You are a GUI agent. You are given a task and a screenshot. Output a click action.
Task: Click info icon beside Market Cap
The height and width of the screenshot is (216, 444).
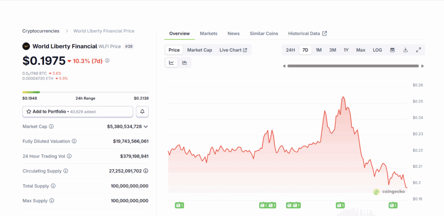[51, 127]
